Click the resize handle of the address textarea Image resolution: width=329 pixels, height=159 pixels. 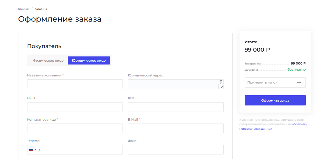221,87
